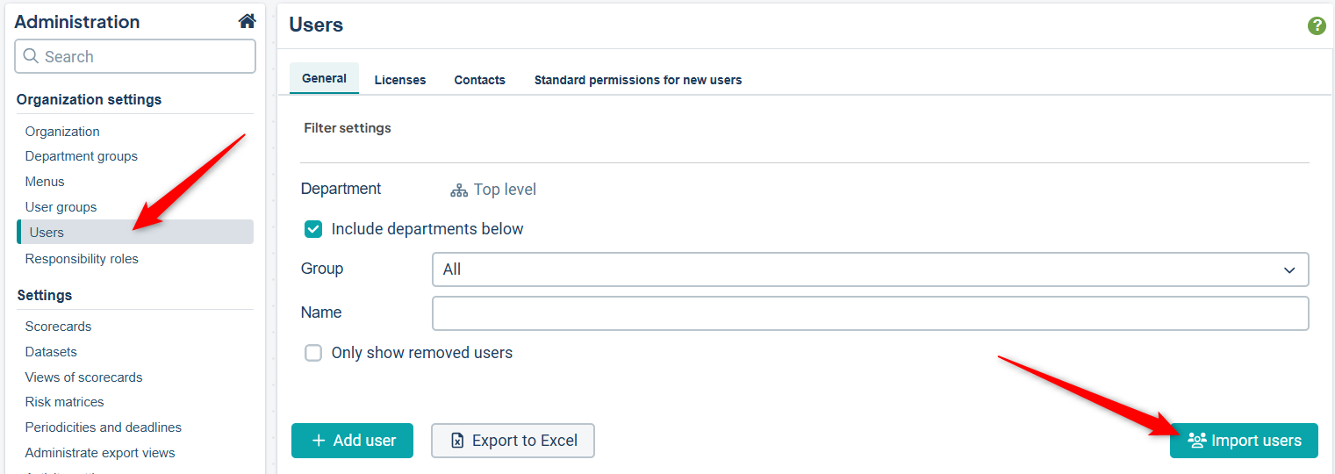
Task: Enable Only show removed users checkbox
Action: 313,353
